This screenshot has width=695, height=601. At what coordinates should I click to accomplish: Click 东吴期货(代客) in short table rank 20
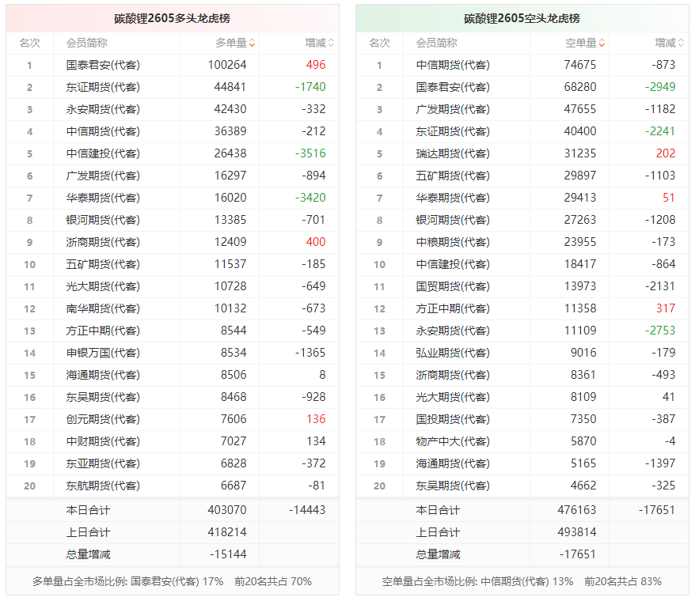[x=453, y=486]
